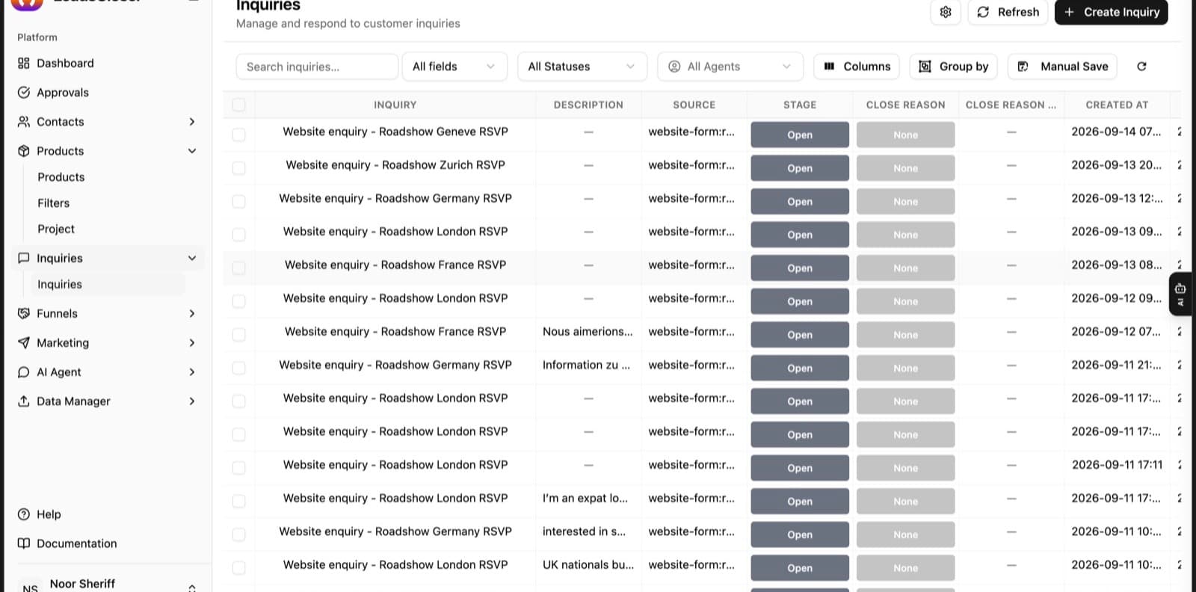Click the Group by button
Image resolution: width=1196 pixels, height=592 pixels.
click(953, 67)
